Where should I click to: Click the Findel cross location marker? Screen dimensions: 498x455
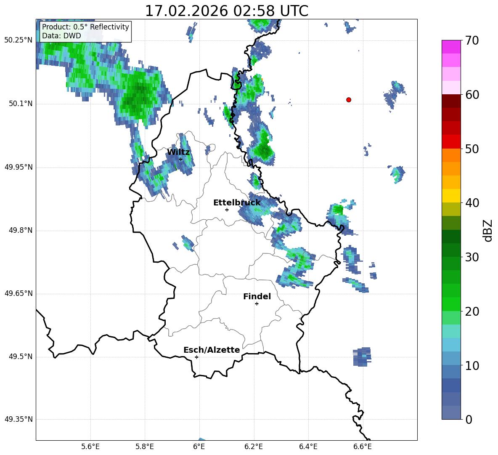pos(257,304)
